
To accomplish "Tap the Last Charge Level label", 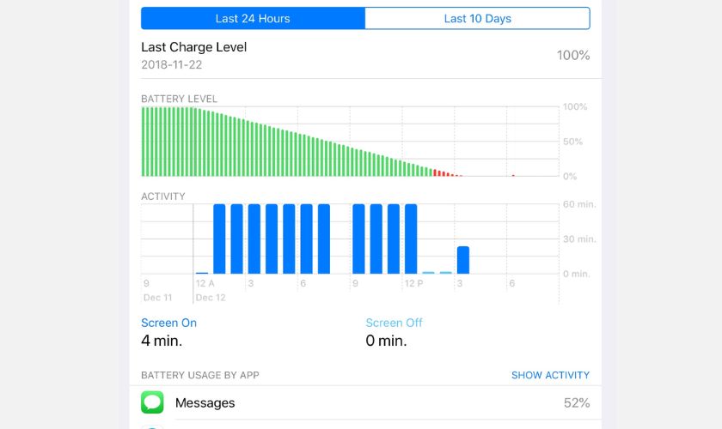I will coord(193,47).
